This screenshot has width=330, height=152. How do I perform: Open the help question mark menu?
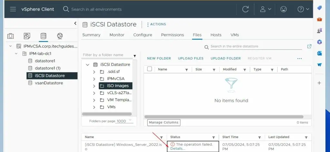(303, 9)
